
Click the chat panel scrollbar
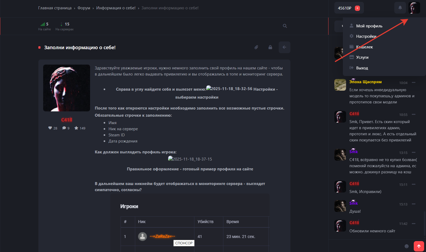point(424,223)
